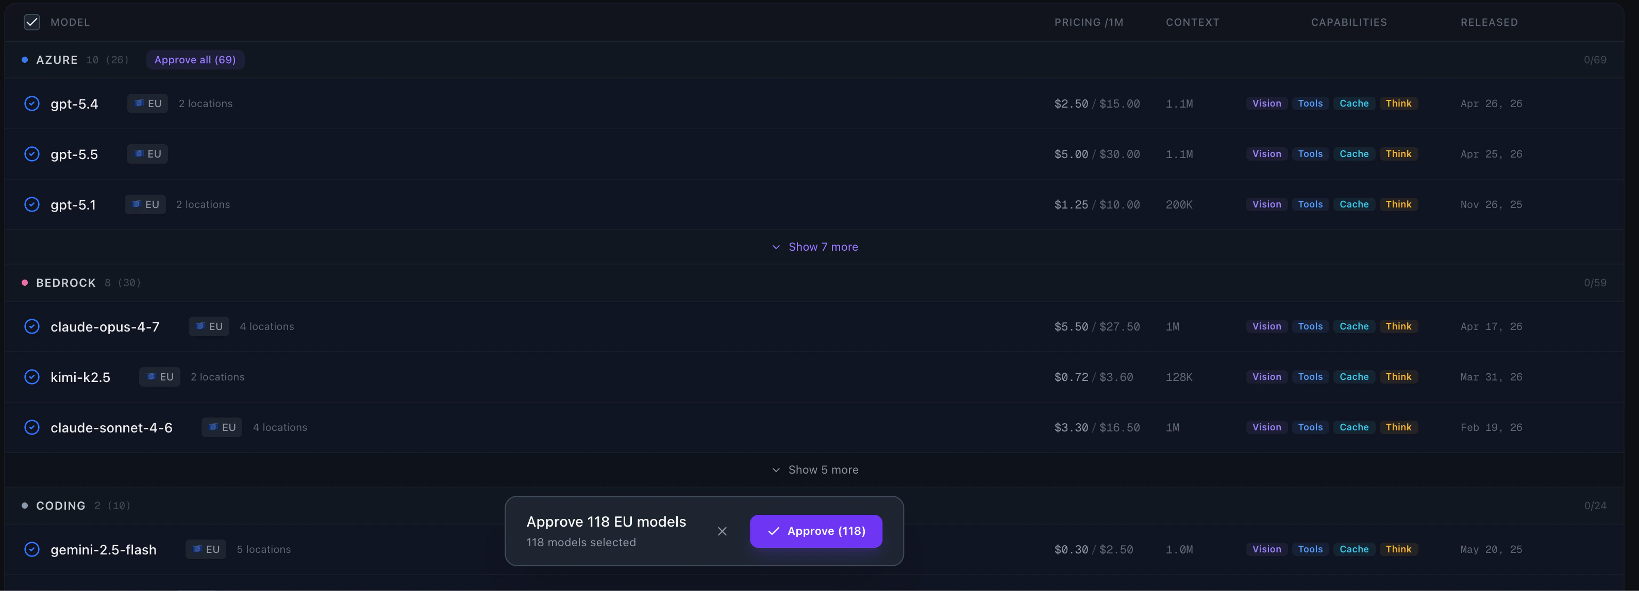Click the Vision tag on gpt-5.4

pyautogui.click(x=1267, y=103)
